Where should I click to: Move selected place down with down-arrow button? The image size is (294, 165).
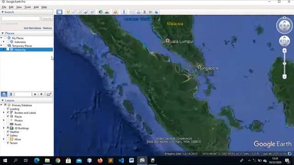(x=41, y=94)
